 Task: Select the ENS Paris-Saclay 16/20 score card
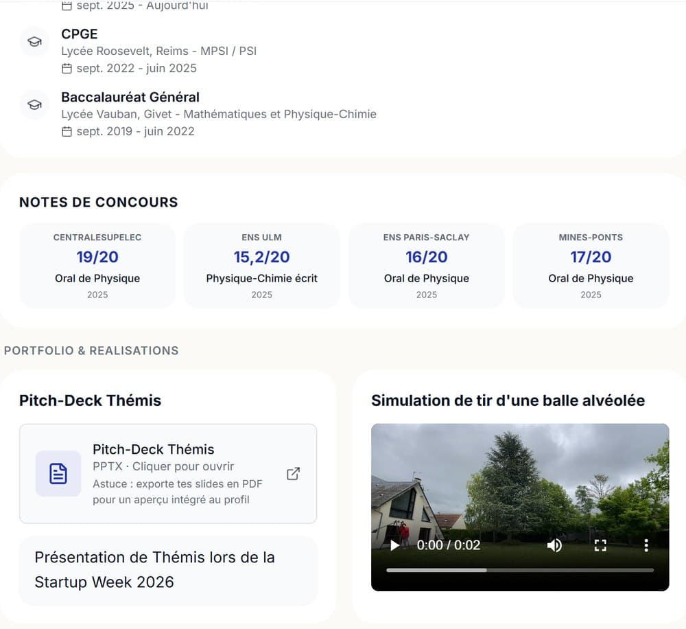tap(427, 266)
